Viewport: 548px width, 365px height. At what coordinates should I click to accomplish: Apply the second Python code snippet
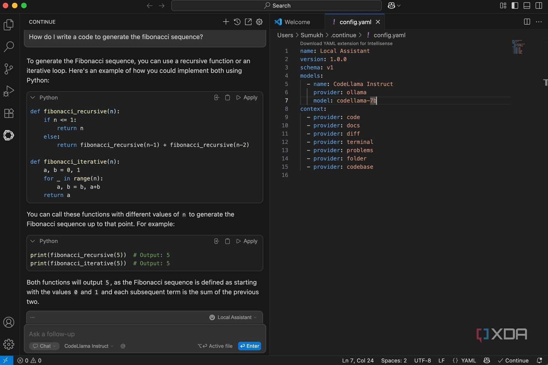tap(247, 241)
